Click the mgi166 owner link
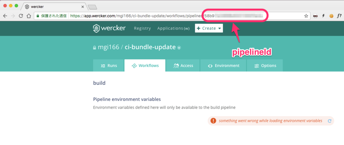Viewport: 344px width, 145px height. coord(109,47)
